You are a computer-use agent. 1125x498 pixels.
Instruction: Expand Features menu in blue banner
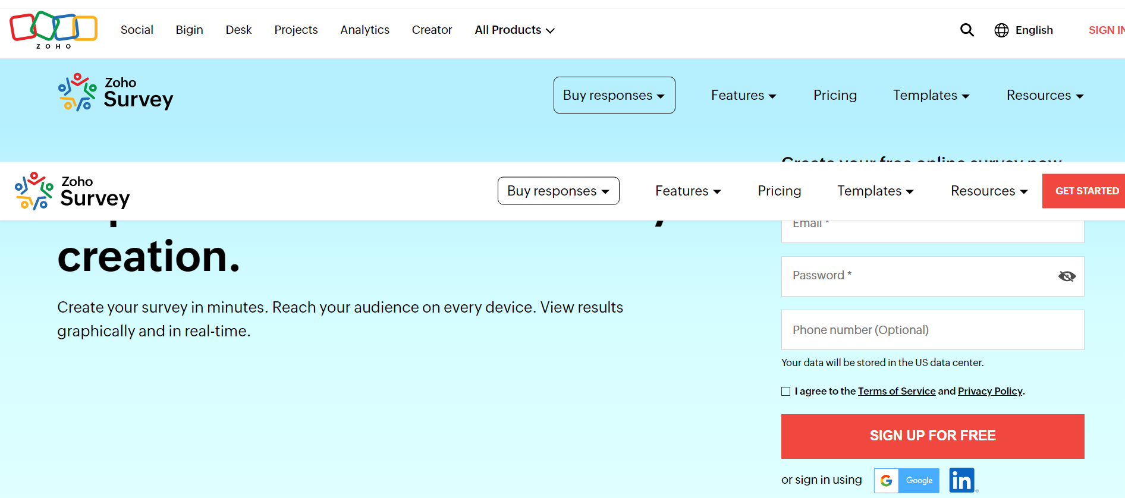pos(744,95)
